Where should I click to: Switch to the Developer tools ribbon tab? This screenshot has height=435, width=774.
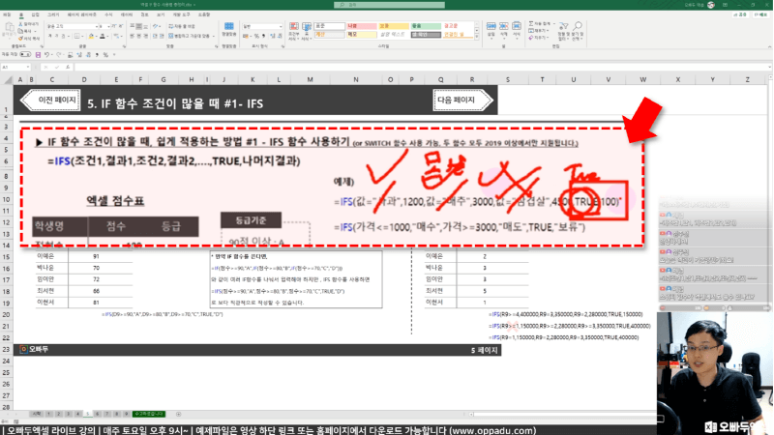[x=181, y=14]
